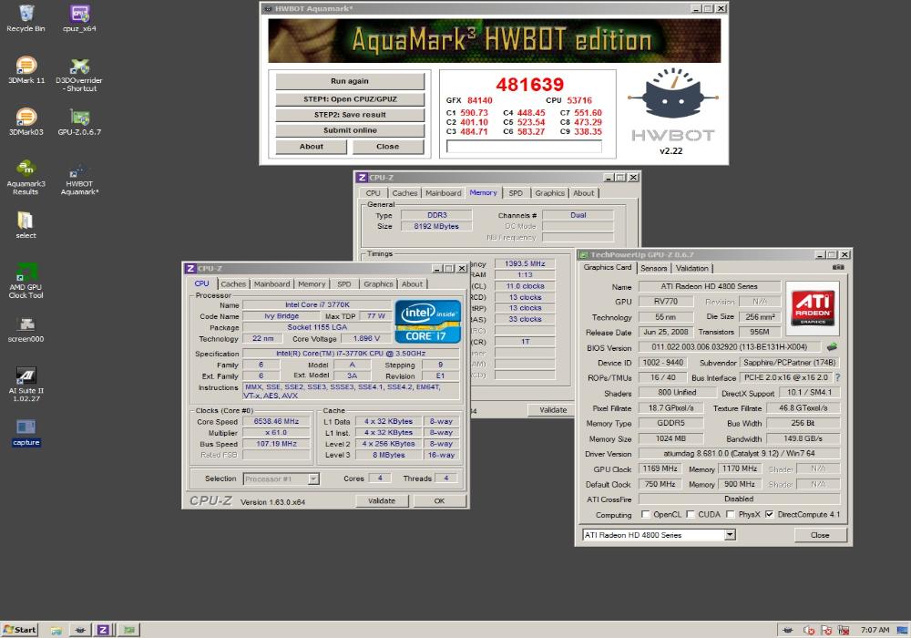Click the Submit online button
Viewport: 911px width, 638px height.
coord(350,130)
